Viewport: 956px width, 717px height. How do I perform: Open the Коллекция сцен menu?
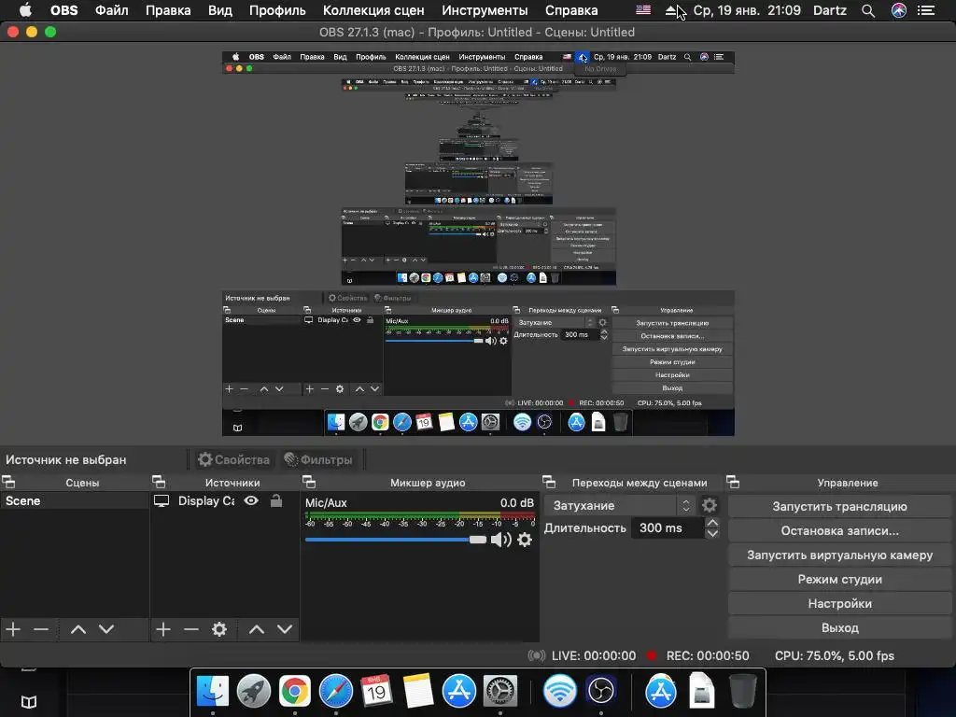click(x=373, y=10)
